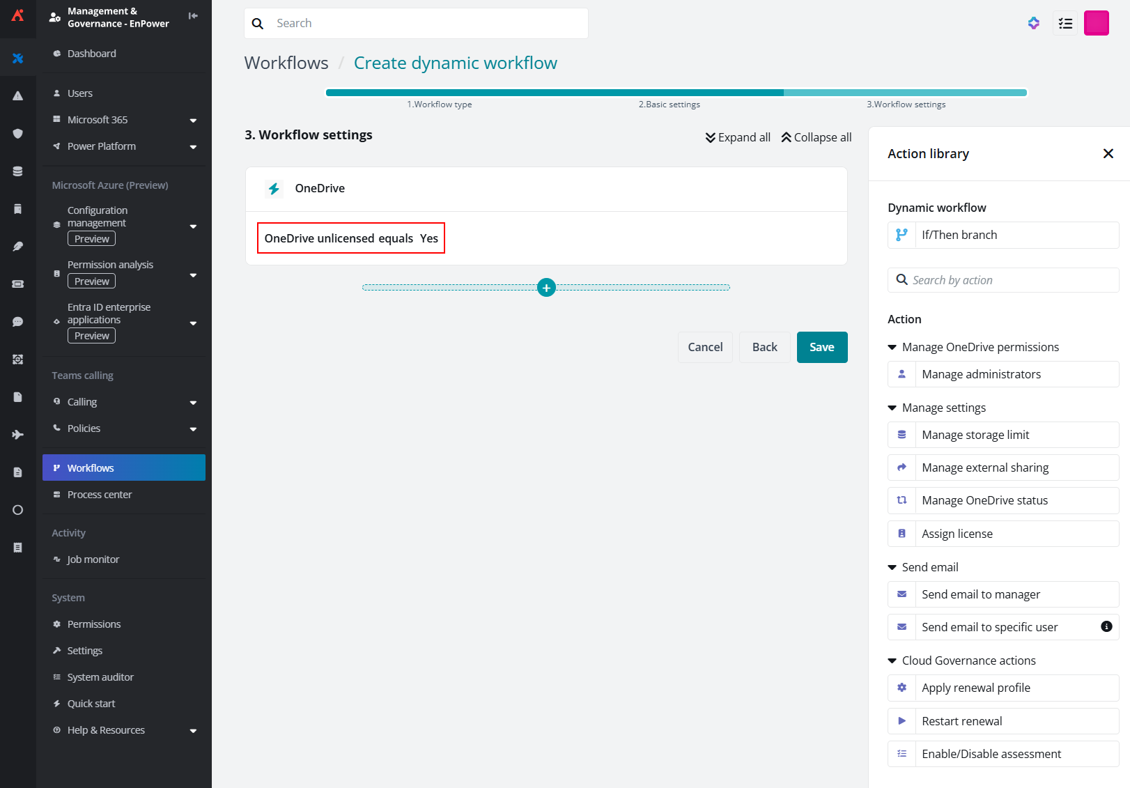Click the Workflows breadcrumb link
Viewport: 1130px width, 788px height.
pyautogui.click(x=286, y=63)
